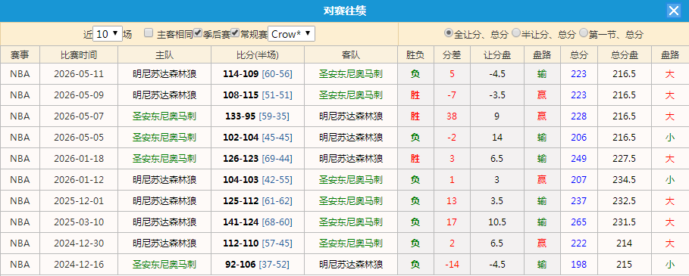Viewport: 689px width, 276px height.
Task: Click home team 明尼苏达森林狼 in 2026-01-12 row
Action: tap(164, 180)
